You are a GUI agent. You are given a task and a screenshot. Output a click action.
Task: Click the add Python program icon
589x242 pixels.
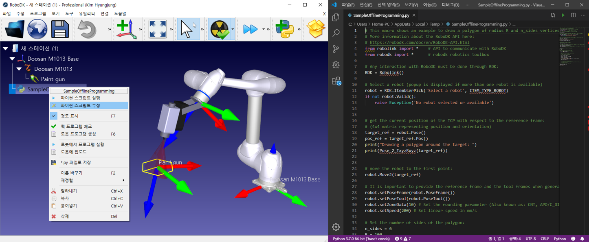point(285,29)
